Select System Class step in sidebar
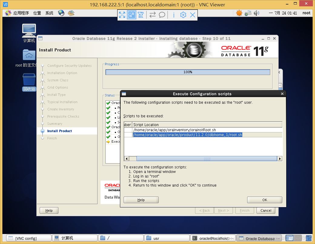The width and height of the screenshot is (315, 244). click(x=58, y=80)
